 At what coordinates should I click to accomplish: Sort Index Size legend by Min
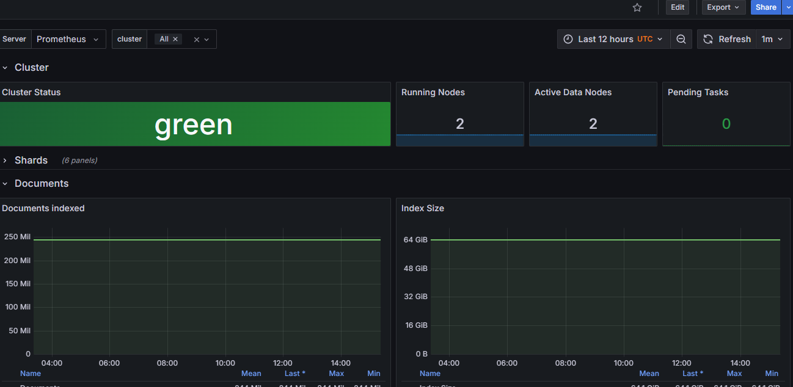coord(772,374)
